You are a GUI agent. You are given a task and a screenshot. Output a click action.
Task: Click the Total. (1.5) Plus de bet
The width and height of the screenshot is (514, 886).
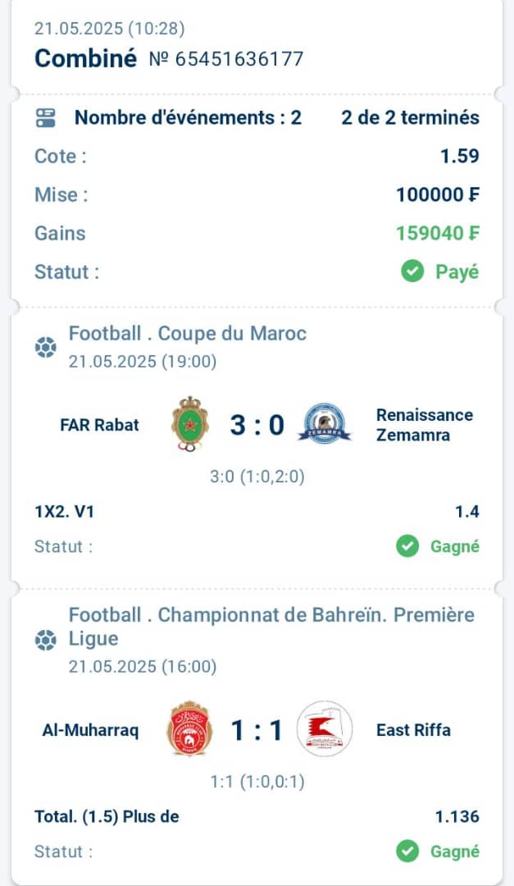[107, 816]
